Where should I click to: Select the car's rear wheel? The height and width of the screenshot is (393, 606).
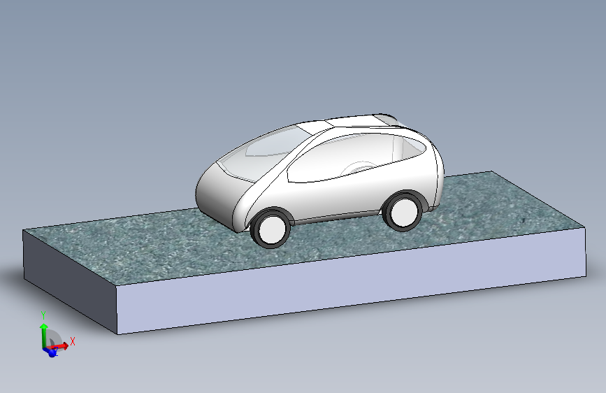pyautogui.click(x=403, y=212)
